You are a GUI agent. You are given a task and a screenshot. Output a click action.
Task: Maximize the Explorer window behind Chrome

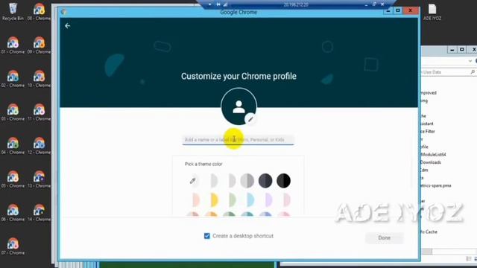462,50
